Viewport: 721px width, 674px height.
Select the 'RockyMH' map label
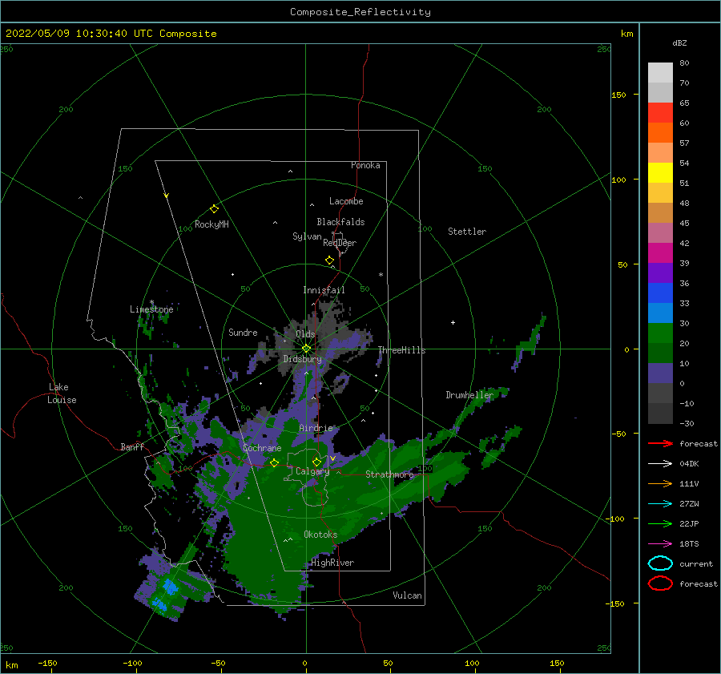[x=211, y=224]
